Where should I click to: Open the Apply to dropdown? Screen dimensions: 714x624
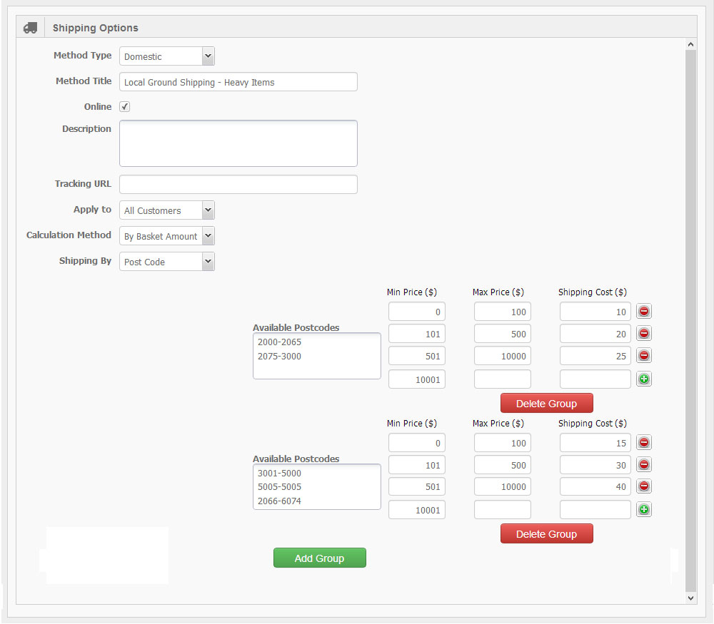click(166, 210)
